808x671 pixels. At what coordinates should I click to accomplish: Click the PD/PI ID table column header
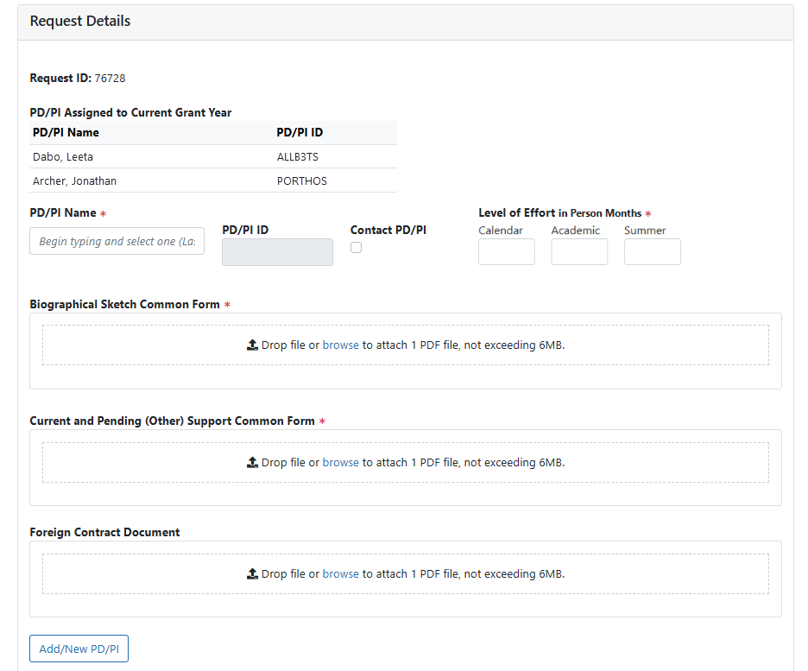[x=300, y=132]
